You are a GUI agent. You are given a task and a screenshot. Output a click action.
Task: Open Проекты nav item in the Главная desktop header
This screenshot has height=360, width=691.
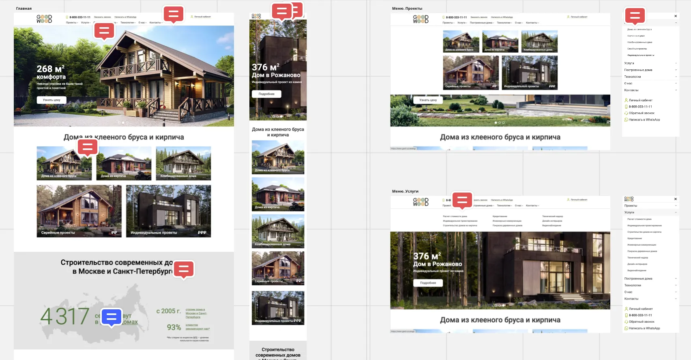(x=72, y=23)
